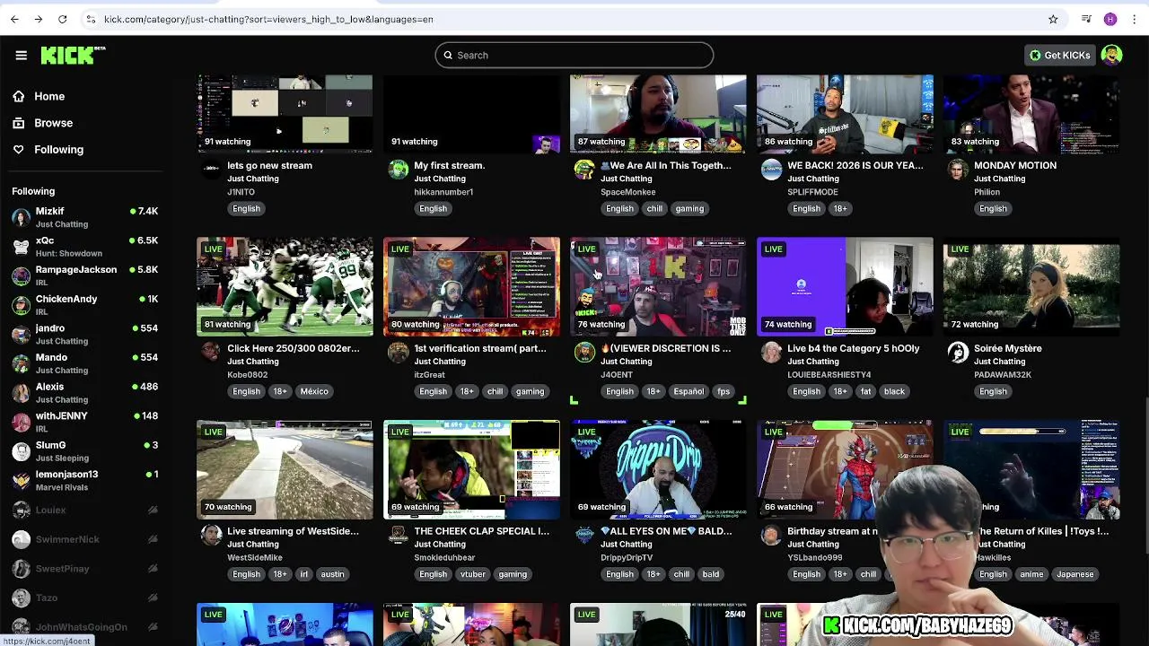The width and height of the screenshot is (1149, 646).
Task: Open itzGreat verification stream thumbnail
Action: pos(471,287)
